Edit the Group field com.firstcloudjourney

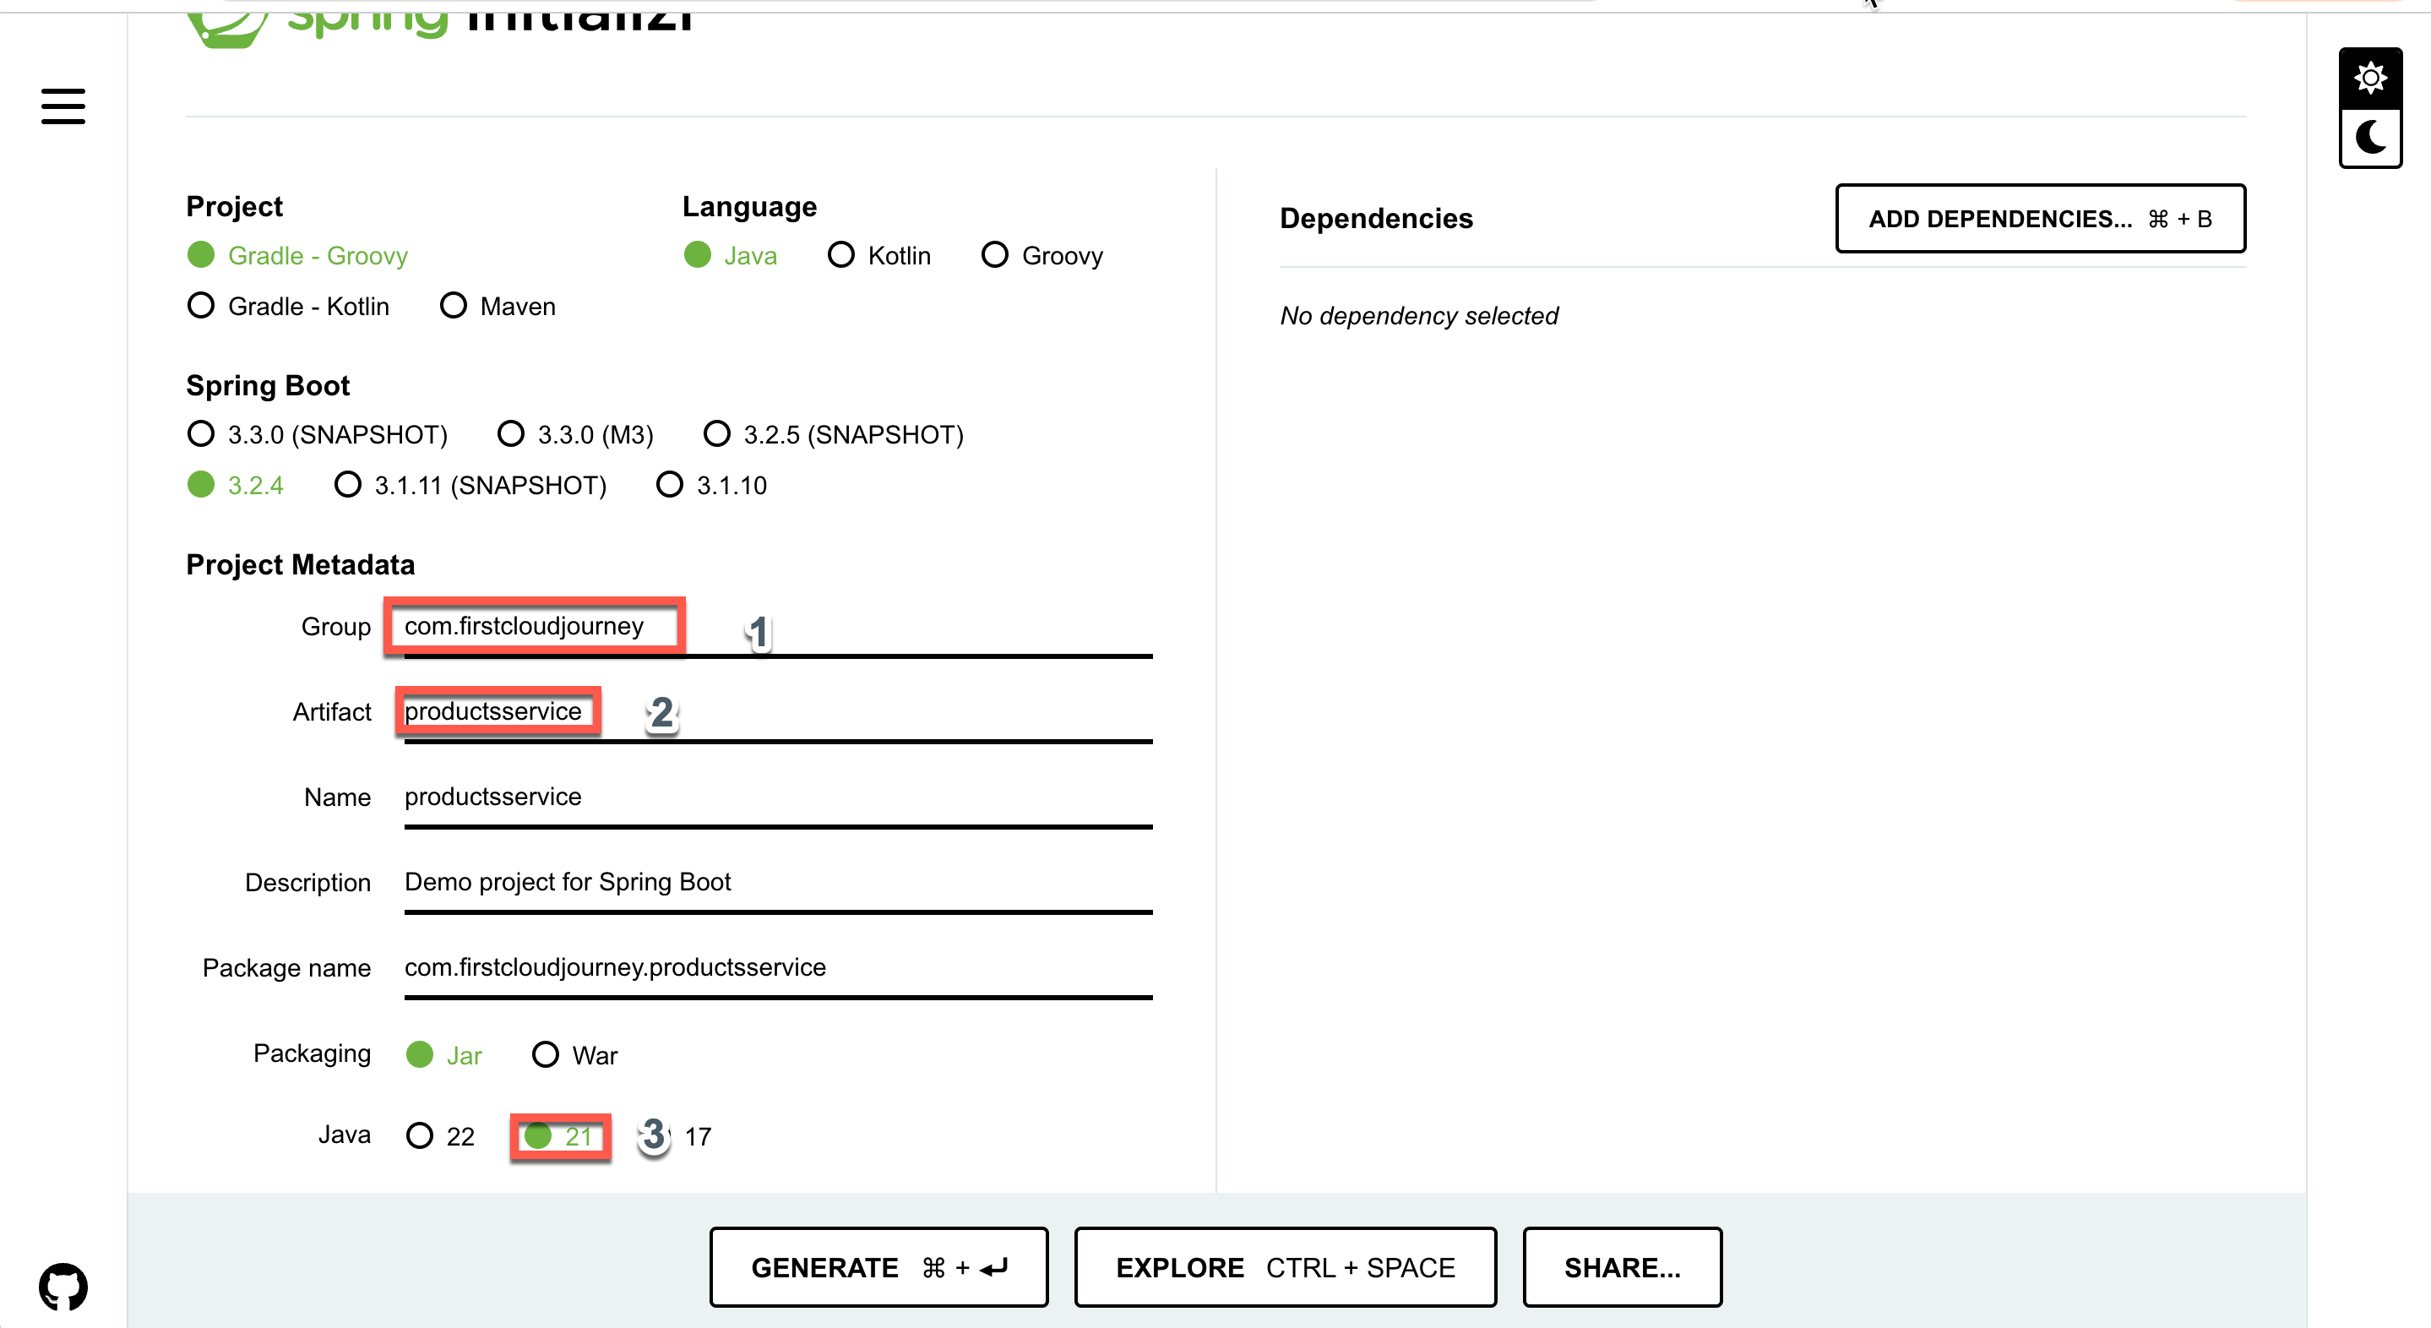click(778, 627)
